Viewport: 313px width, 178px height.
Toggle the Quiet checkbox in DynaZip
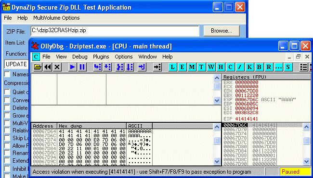pyautogui.click(x=7, y=92)
